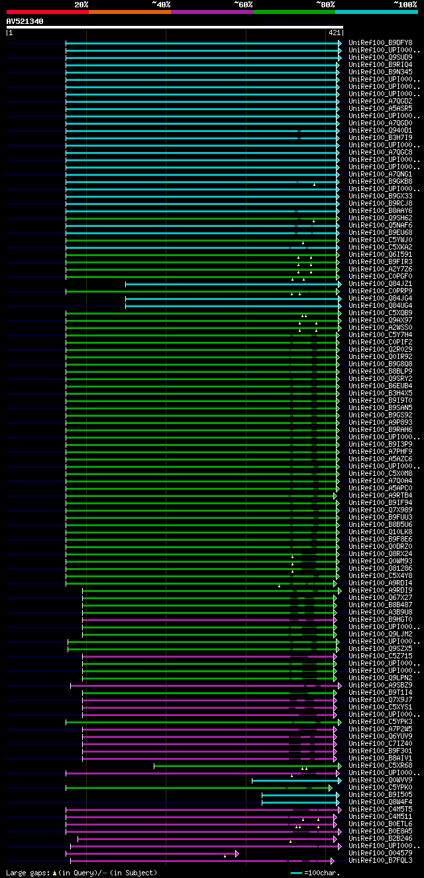Select label UniRef100_A7QGC8
Image resolution: width=424 pixels, height=878 pixels.
[380, 153]
